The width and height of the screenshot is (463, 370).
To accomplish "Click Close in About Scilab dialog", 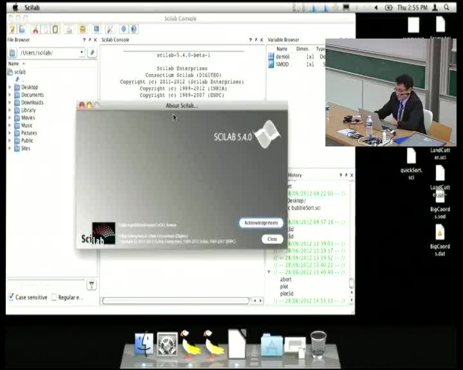I will (x=272, y=239).
